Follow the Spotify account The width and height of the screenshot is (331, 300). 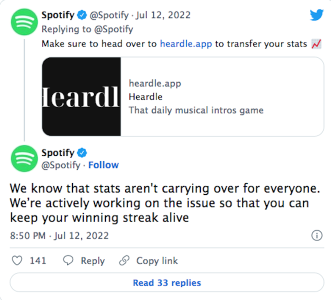(x=103, y=164)
